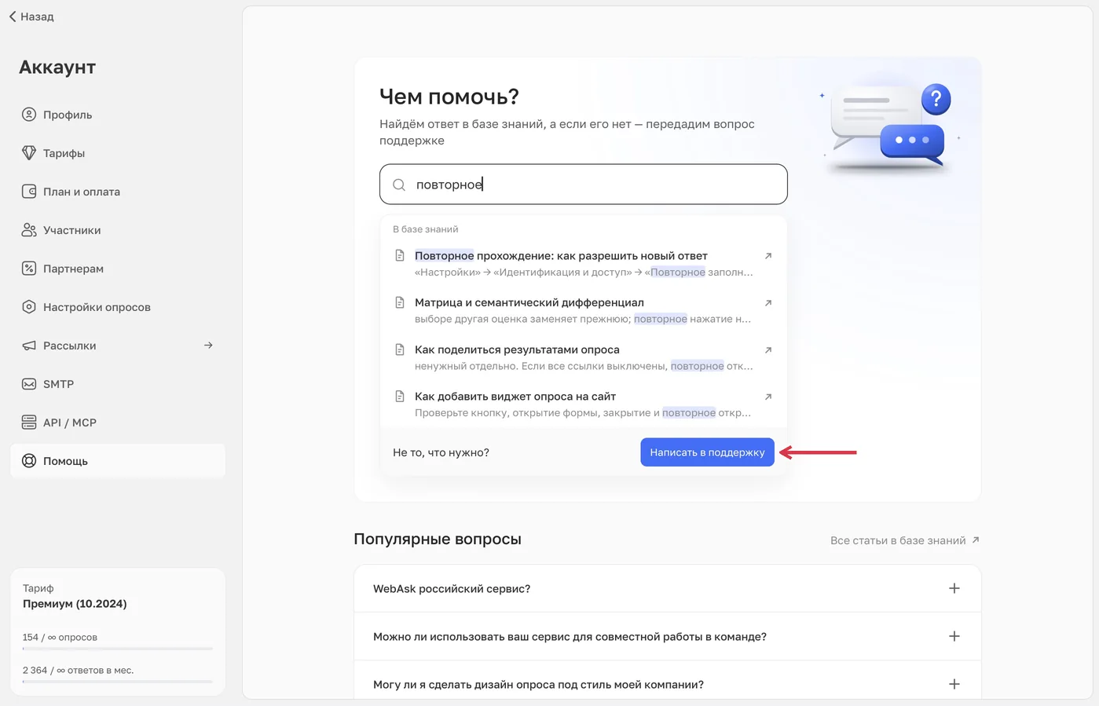Click the Помощь lifebuoy icon
The image size is (1099, 706).
tap(29, 461)
